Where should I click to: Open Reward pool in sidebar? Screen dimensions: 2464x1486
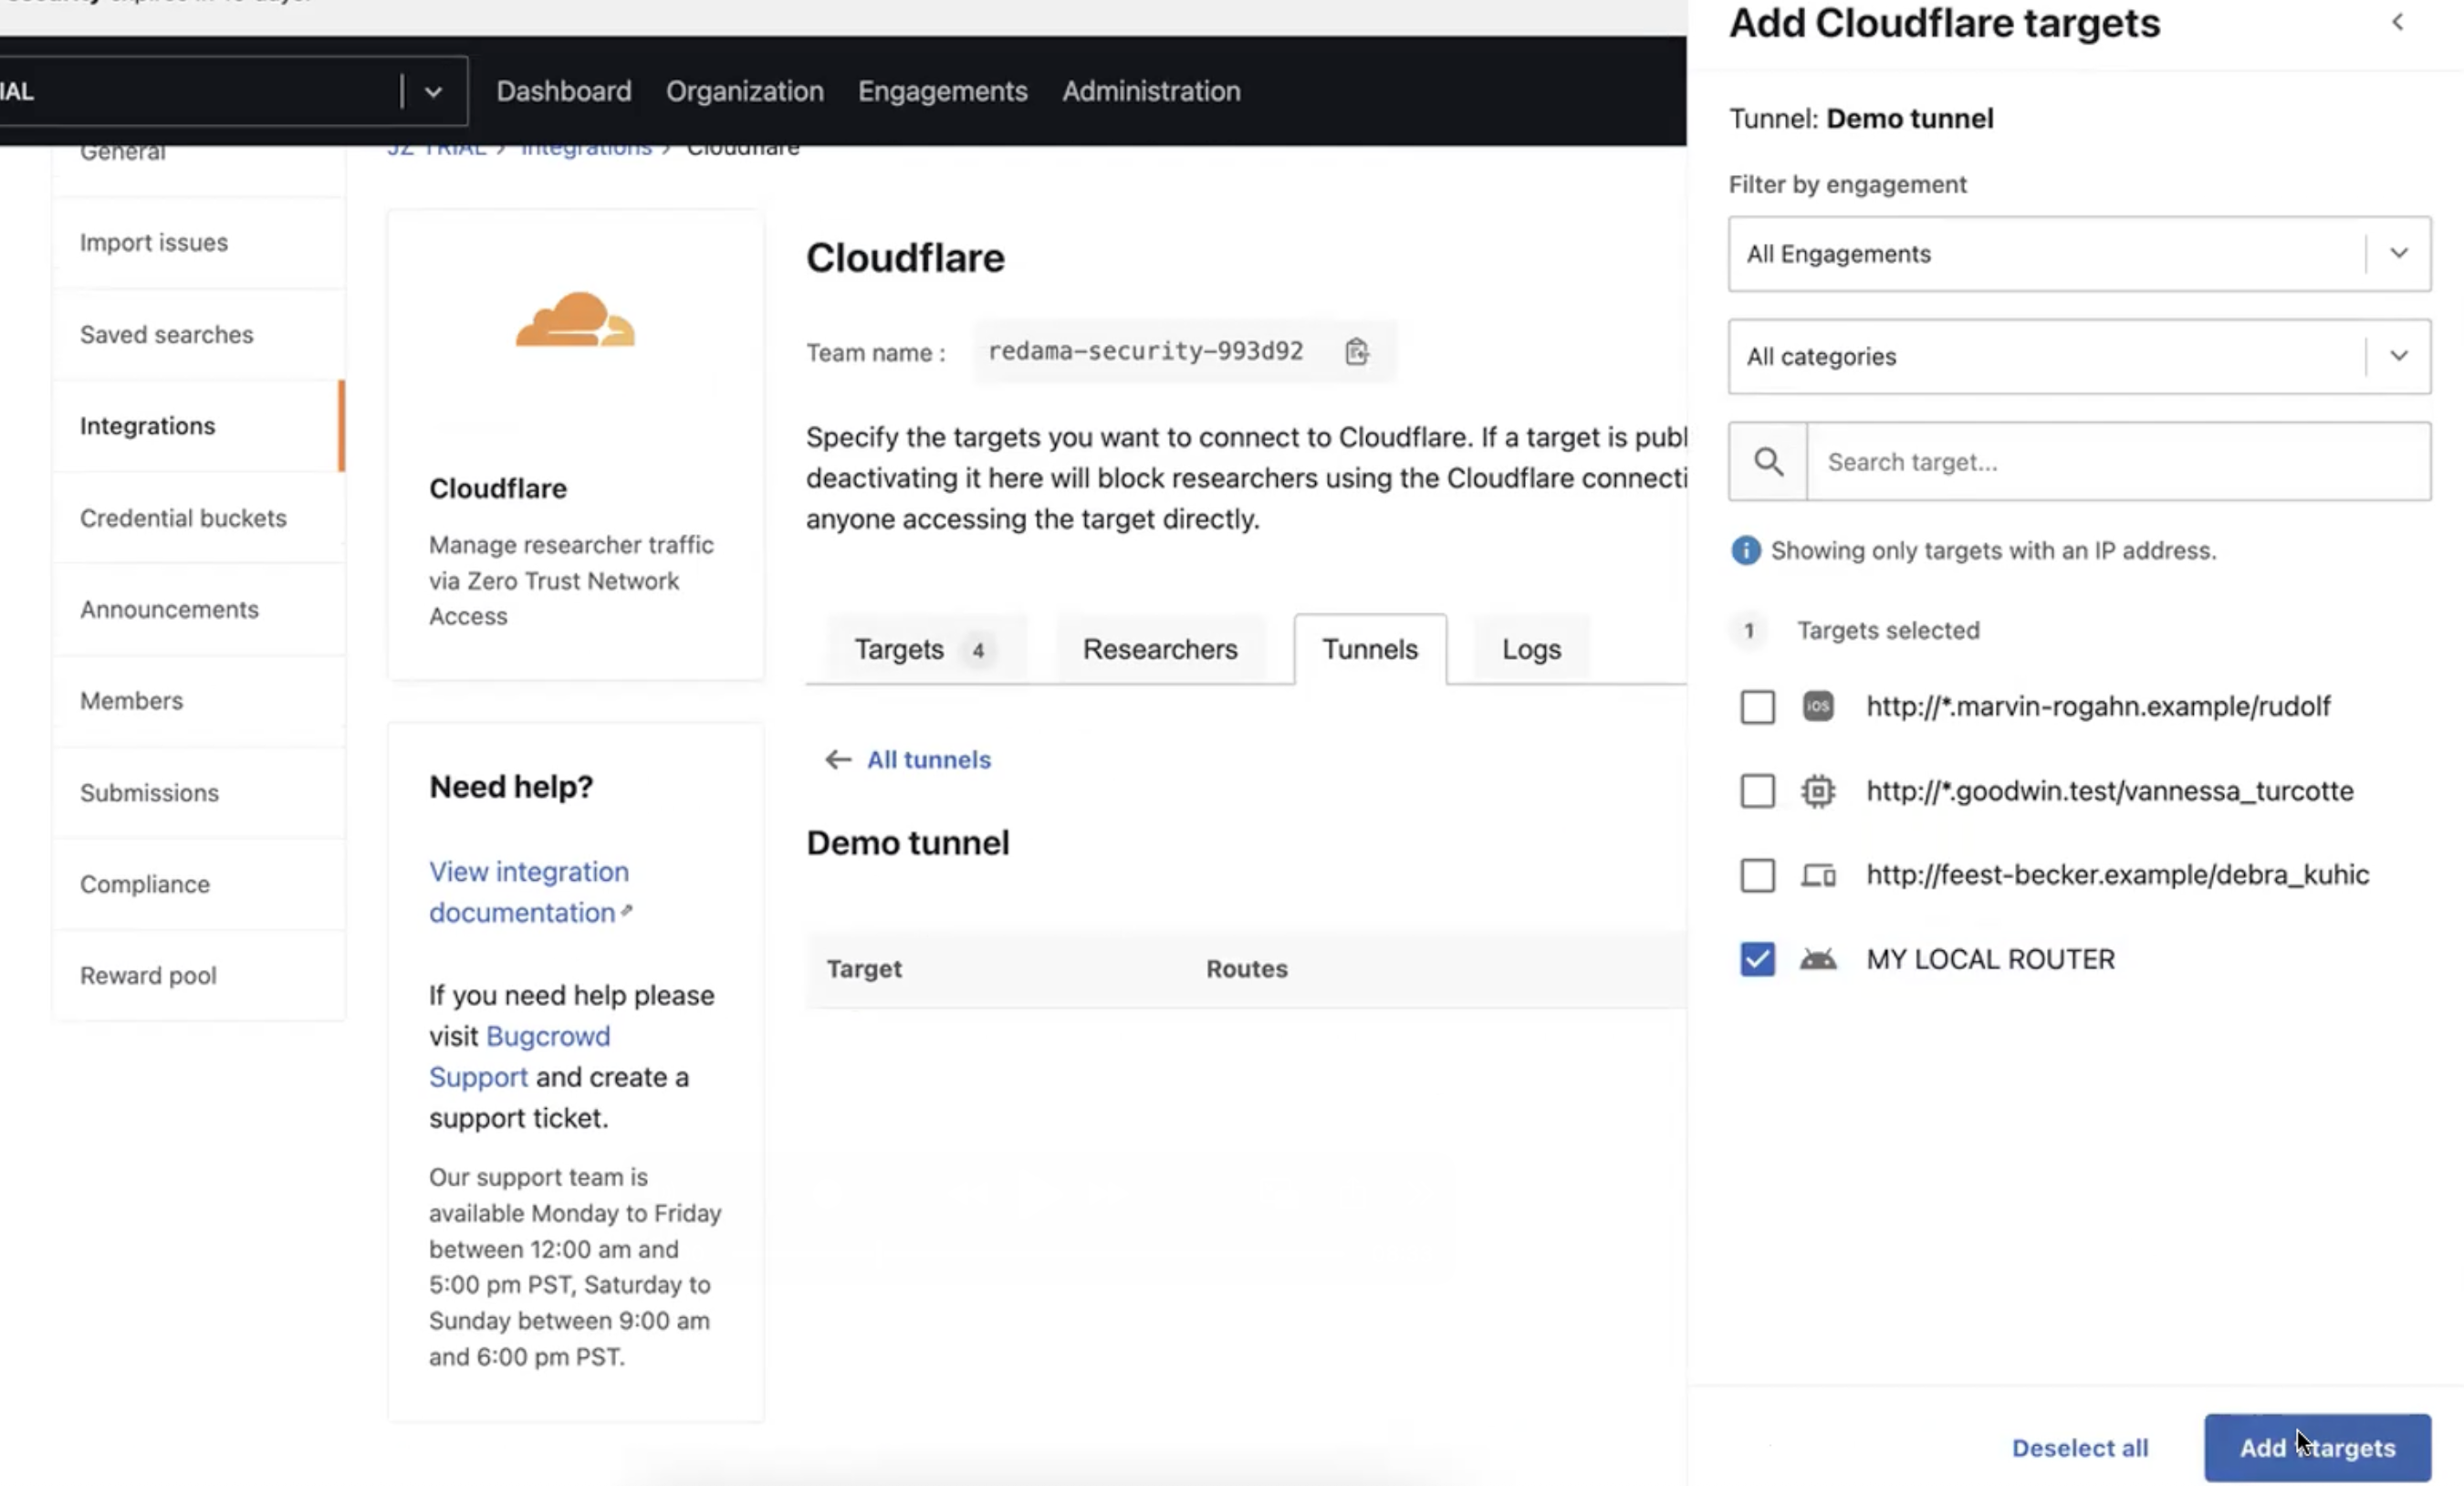[199, 976]
